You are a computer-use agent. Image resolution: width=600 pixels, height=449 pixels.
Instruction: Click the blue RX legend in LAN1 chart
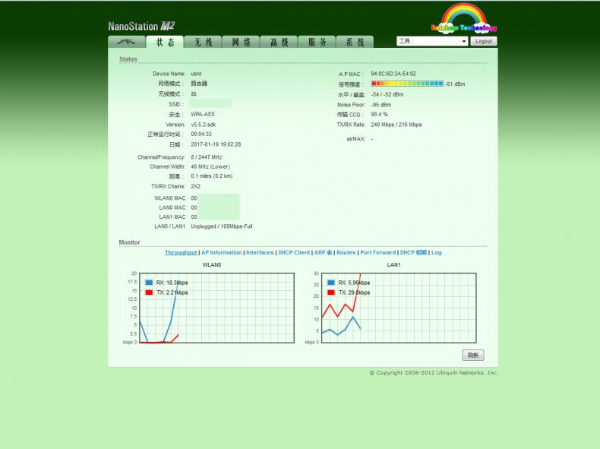331,283
